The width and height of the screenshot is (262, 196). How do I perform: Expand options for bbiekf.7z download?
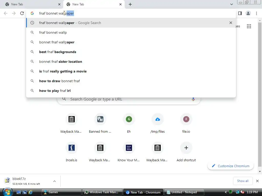click(54, 181)
